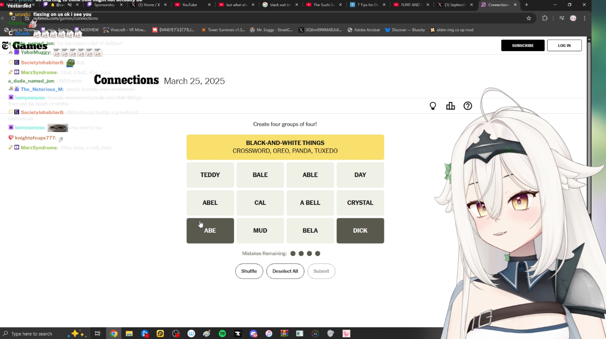The height and width of the screenshot is (339, 606).
Task: Click Deselect All button
Action: tap(285, 271)
